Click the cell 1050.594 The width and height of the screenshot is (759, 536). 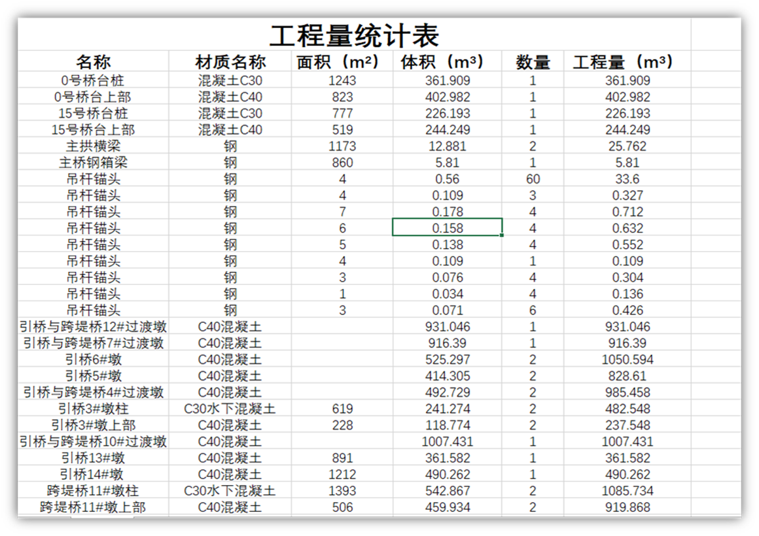[x=627, y=360]
